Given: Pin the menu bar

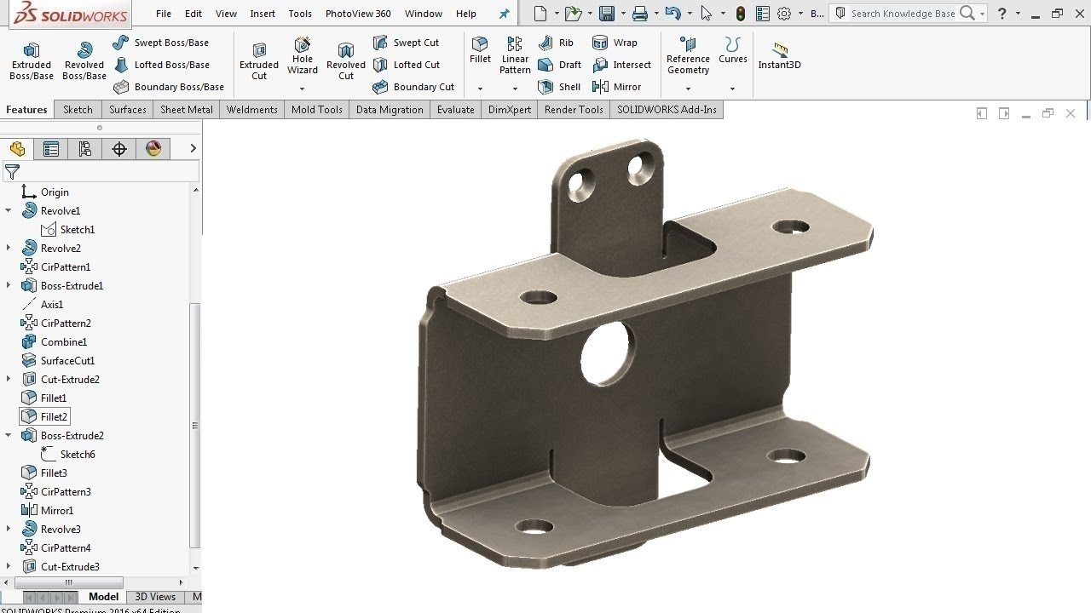Looking at the screenshot, I should (x=504, y=14).
